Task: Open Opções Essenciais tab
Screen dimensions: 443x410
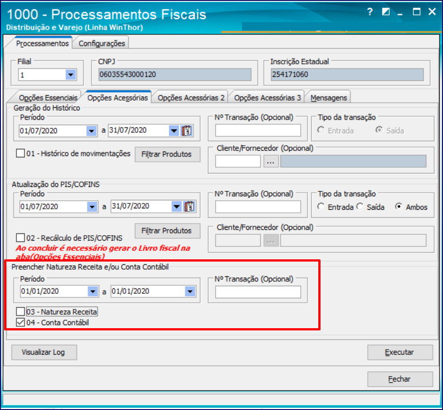Action: coord(48,98)
